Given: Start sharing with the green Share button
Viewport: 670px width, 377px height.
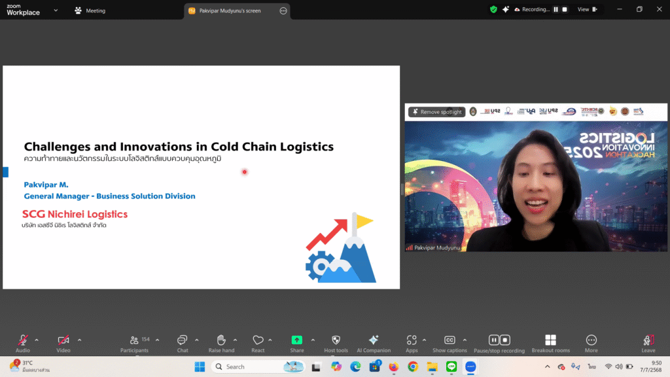Looking at the screenshot, I should pyautogui.click(x=297, y=343).
